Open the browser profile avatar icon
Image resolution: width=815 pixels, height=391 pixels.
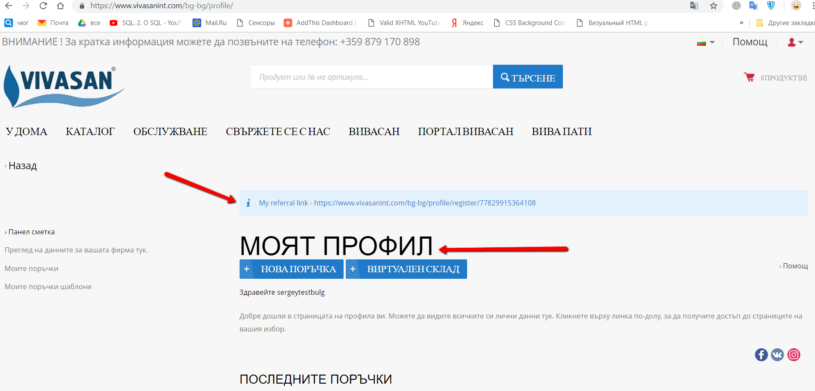(796, 6)
